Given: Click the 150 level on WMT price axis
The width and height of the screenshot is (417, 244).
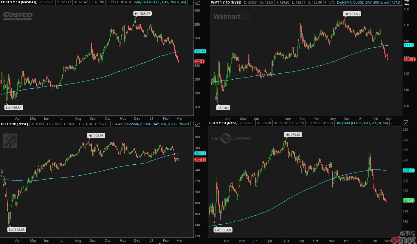Looking at the screenshot, I should point(406,25).
